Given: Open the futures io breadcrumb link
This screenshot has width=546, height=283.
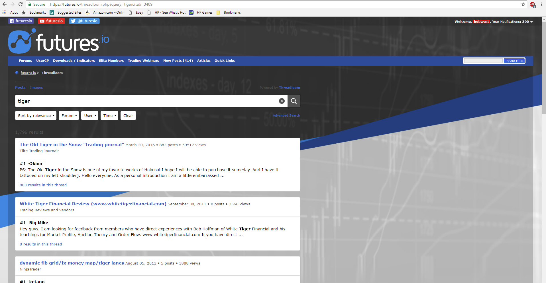Looking at the screenshot, I should pos(28,73).
